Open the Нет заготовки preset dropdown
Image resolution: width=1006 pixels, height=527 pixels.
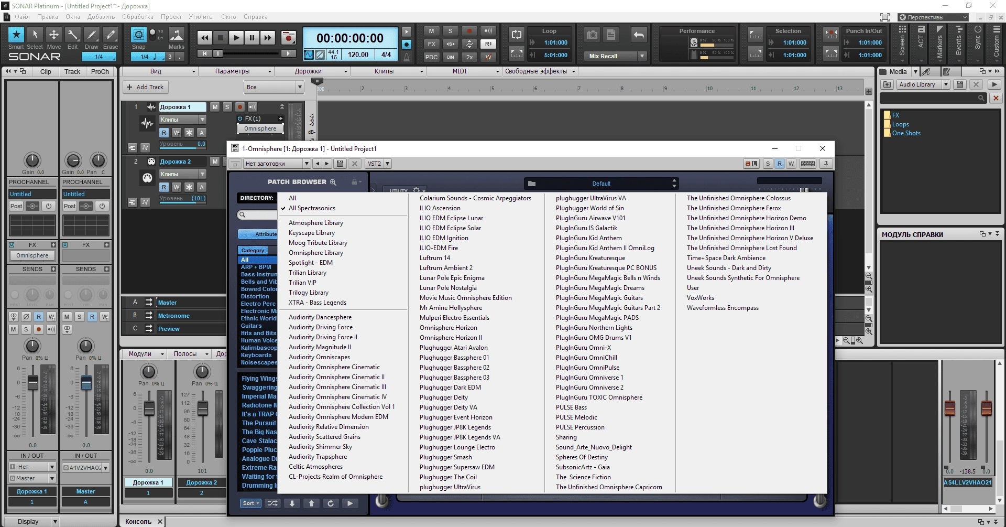(277, 164)
